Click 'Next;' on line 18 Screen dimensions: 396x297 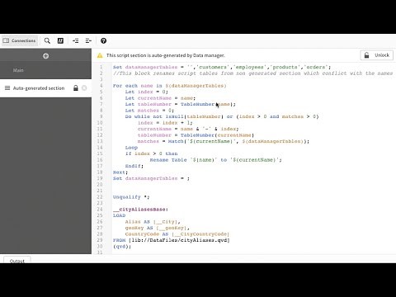click(x=120, y=172)
